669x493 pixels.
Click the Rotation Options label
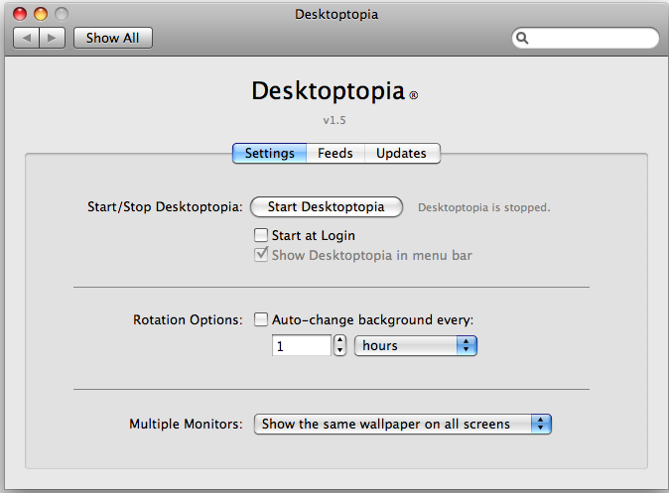coord(188,319)
